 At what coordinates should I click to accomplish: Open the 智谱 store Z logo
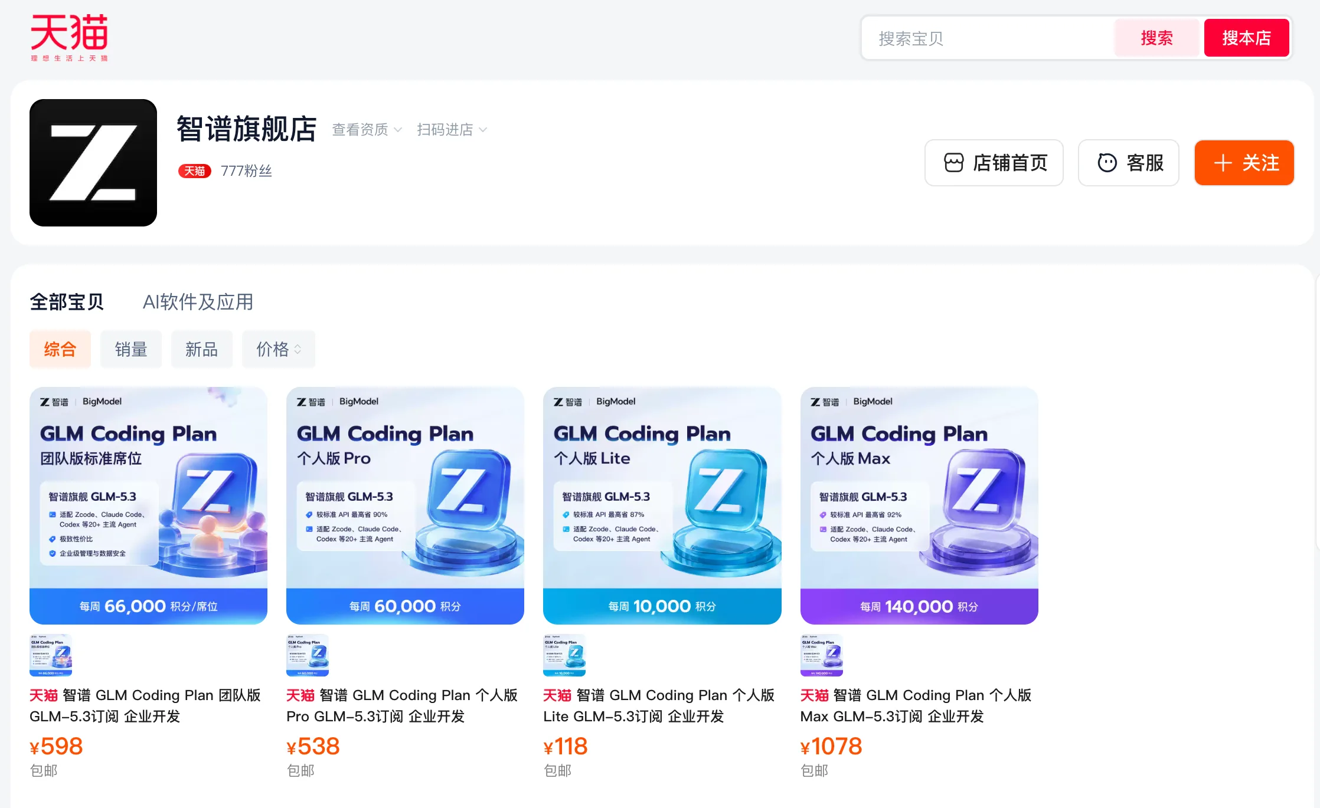coord(93,163)
